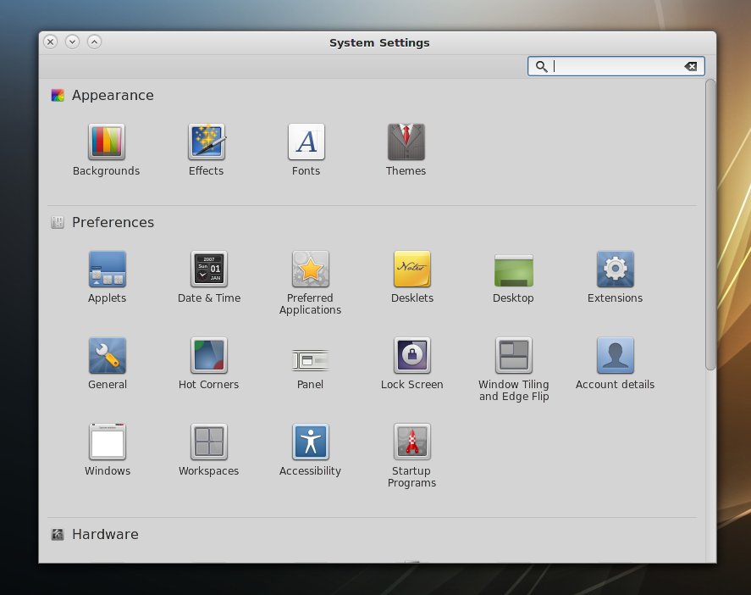751x595 pixels.
Task: Open Window Tiling and Edge Flip
Action: point(514,356)
